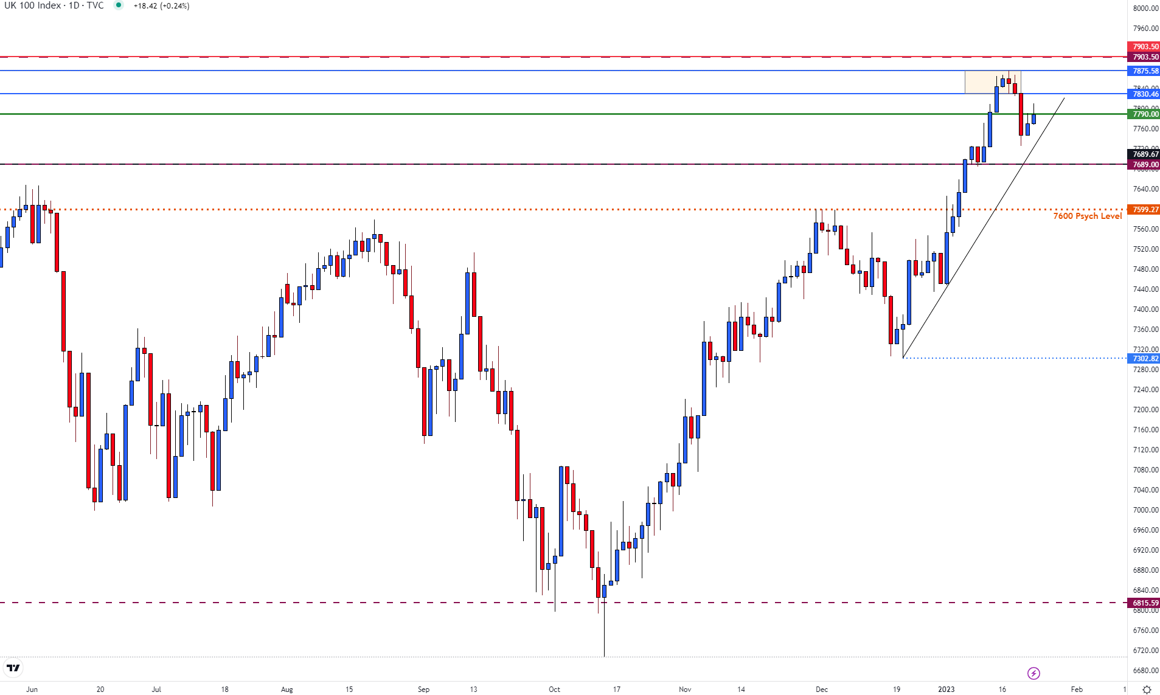Image resolution: width=1160 pixels, height=695 pixels.
Task: Click the 7960.00 price axis tick
Action: point(1145,29)
